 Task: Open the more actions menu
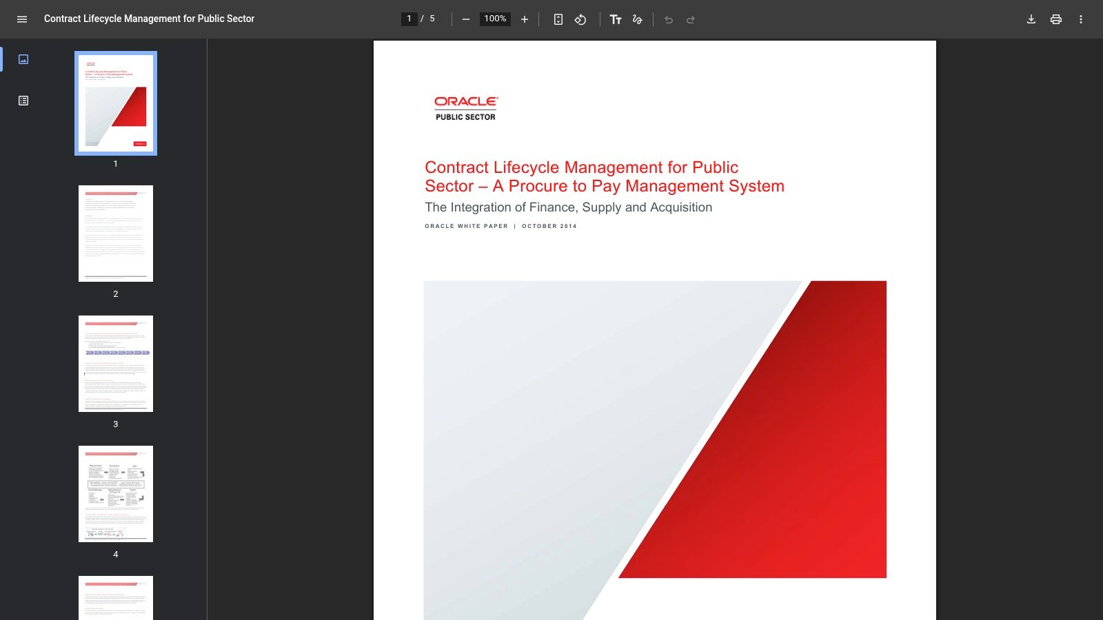[1081, 19]
